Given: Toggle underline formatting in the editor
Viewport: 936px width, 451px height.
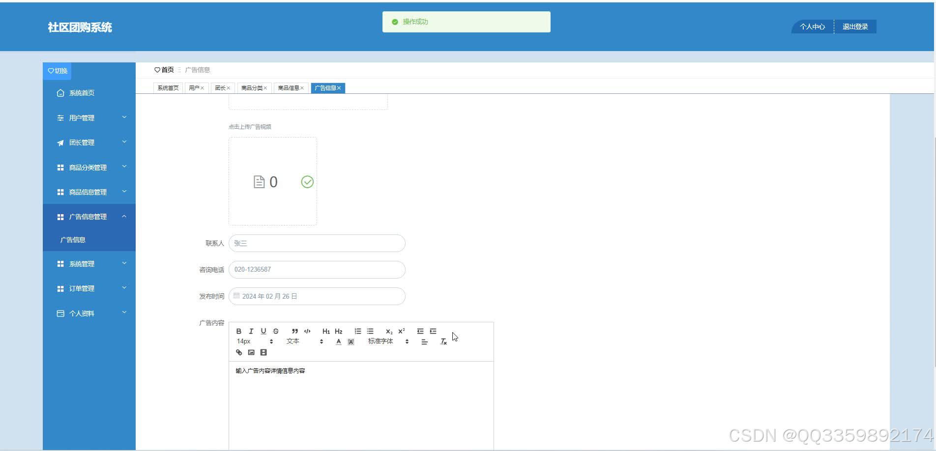Looking at the screenshot, I should (263, 331).
